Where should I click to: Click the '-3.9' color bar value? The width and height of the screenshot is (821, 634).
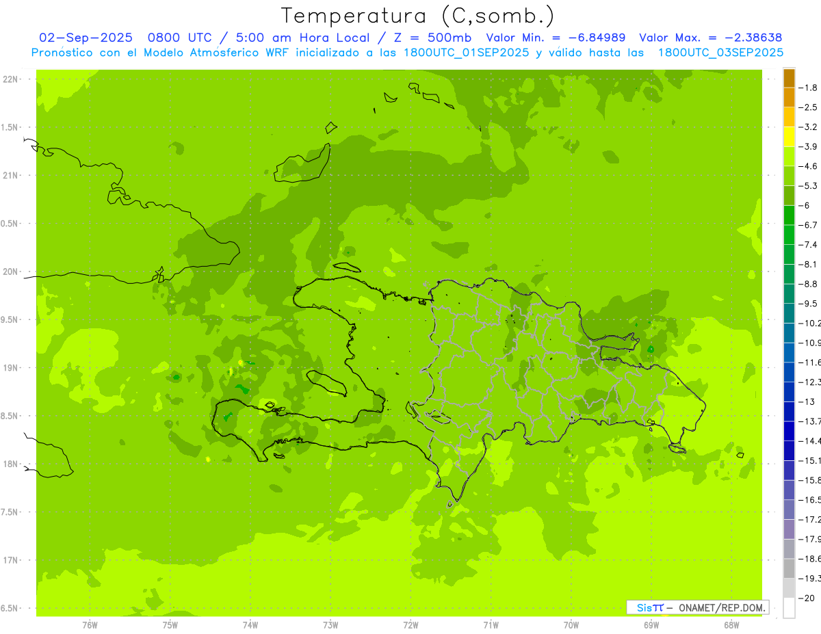pyautogui.click(x=809, y=146)
